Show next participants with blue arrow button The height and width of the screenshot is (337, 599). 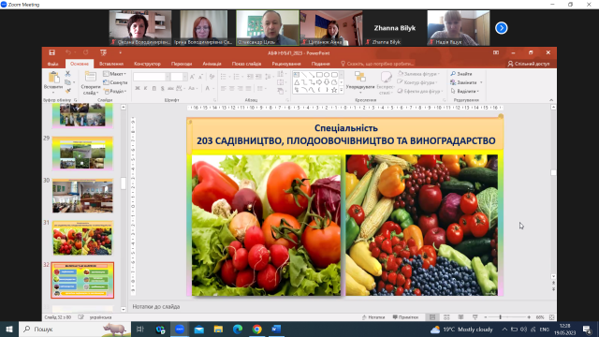502,28
